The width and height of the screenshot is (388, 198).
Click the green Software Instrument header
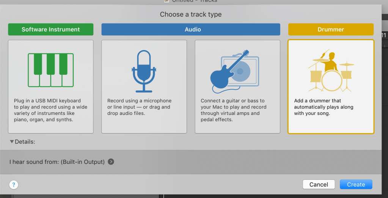point(50,29)
